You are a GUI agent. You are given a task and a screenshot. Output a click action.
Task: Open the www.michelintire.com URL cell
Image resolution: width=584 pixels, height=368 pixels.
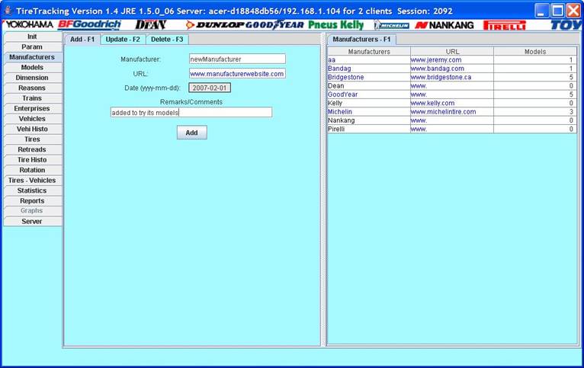[451, 111]
